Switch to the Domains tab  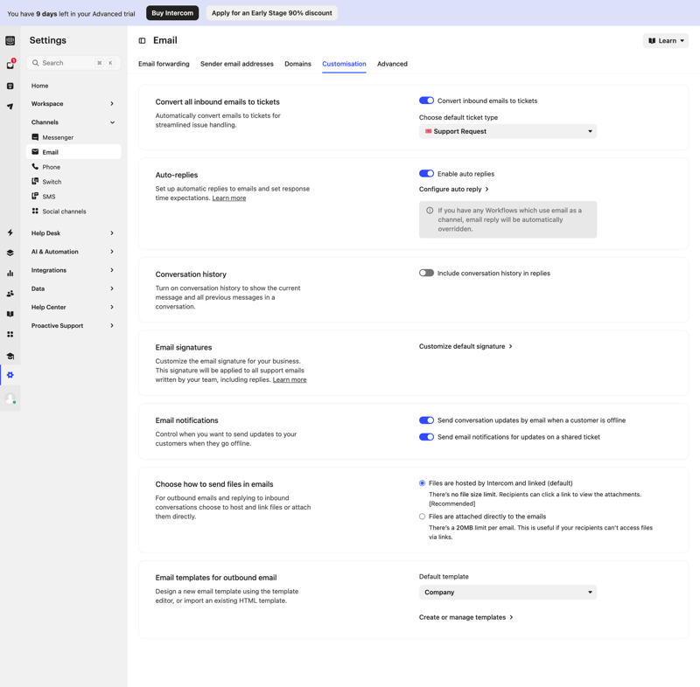tap(298, 63)
